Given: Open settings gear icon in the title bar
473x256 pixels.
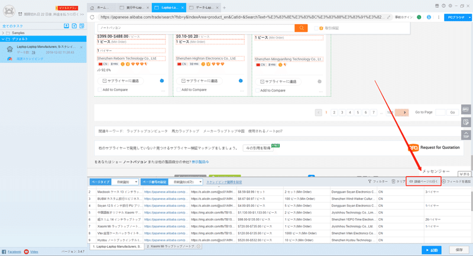Looking at the screenshot, I should (451, 6).
